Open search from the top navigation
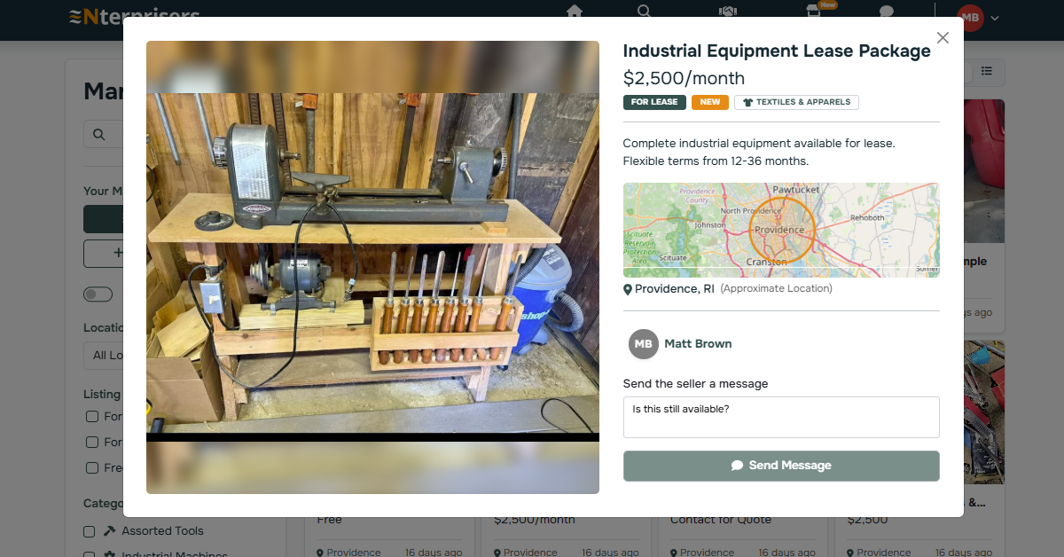Viewport: 1064px width, 557px height. (645, 12)
